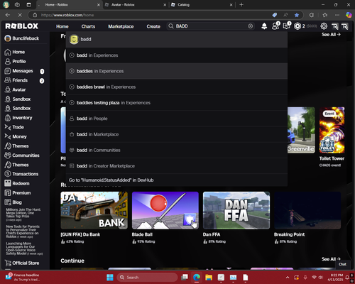
Task: Open the Blade Ball game thumbnail
Action: pos(165,210)
